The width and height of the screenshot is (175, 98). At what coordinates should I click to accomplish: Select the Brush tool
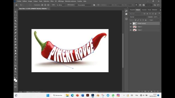coord(16,36)
